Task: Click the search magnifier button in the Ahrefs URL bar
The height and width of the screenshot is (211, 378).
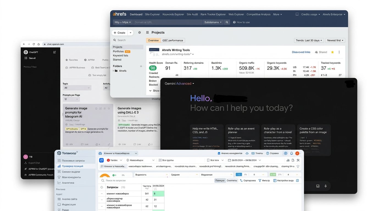Action: tap(227, 22)
